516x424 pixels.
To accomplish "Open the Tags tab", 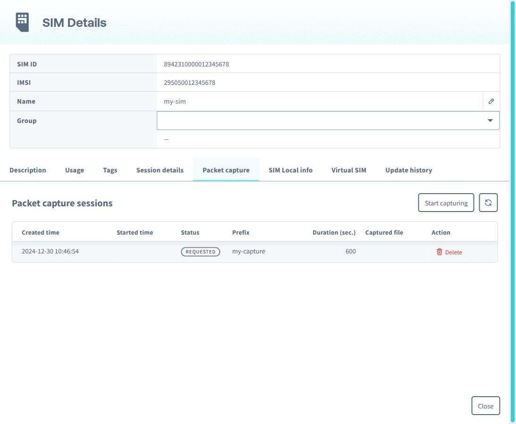I will point(110,170).
